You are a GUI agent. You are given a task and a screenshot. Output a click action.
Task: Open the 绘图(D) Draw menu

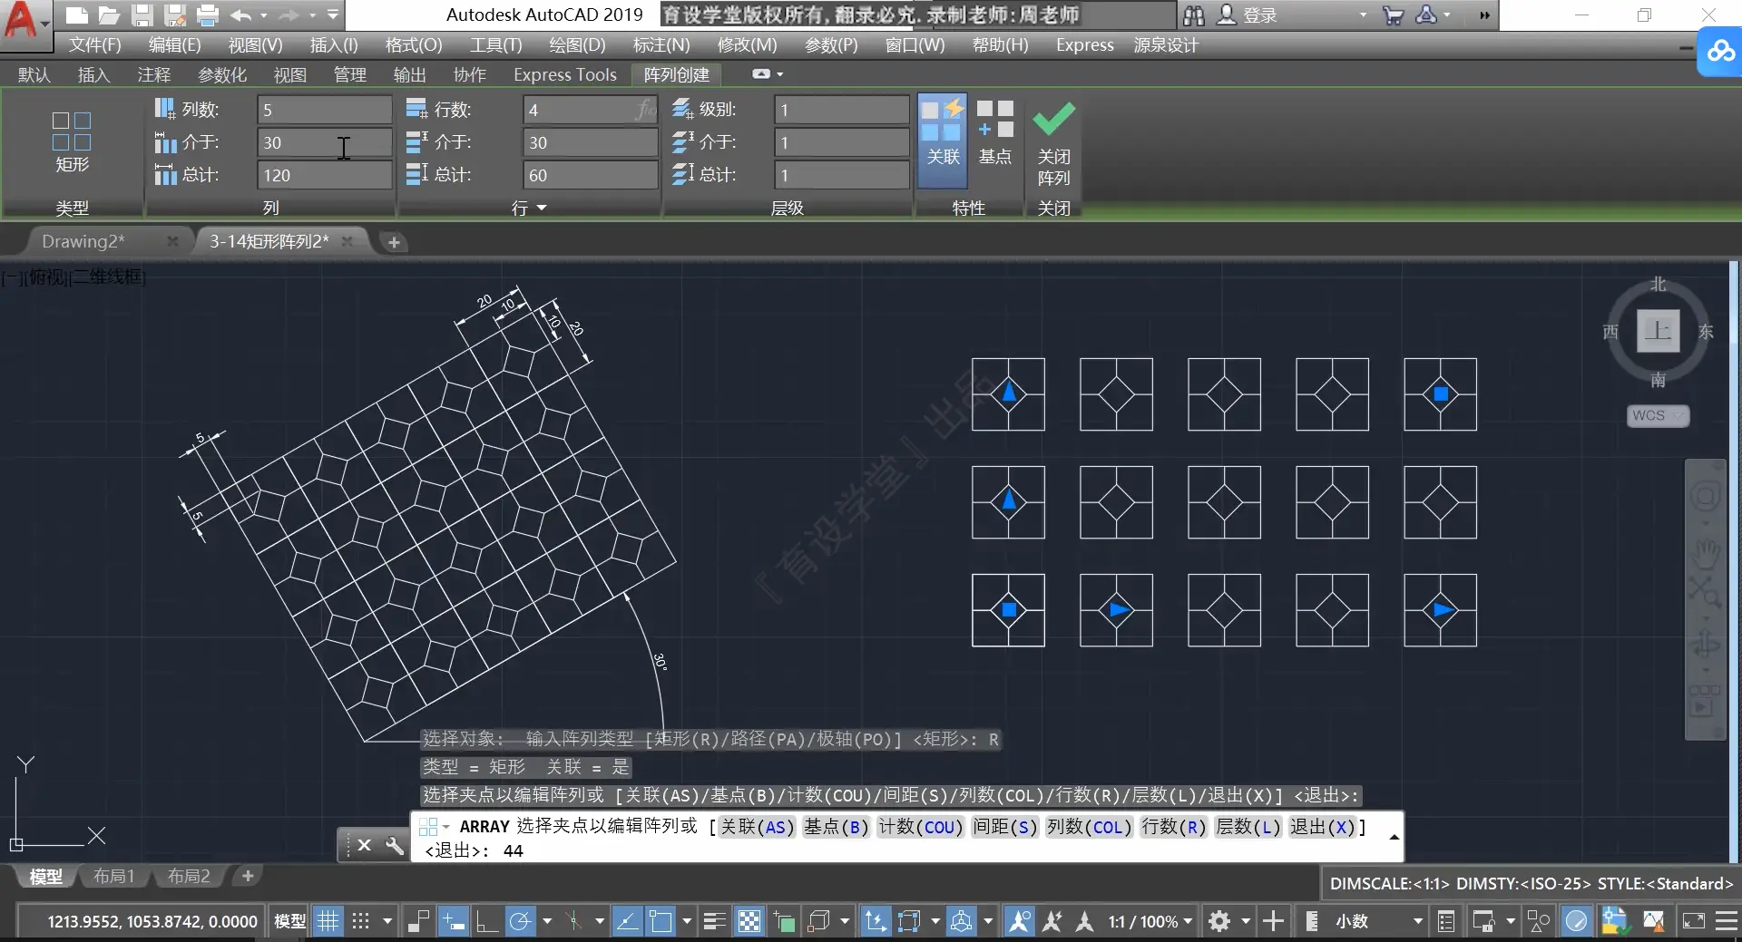click(576, 44)
